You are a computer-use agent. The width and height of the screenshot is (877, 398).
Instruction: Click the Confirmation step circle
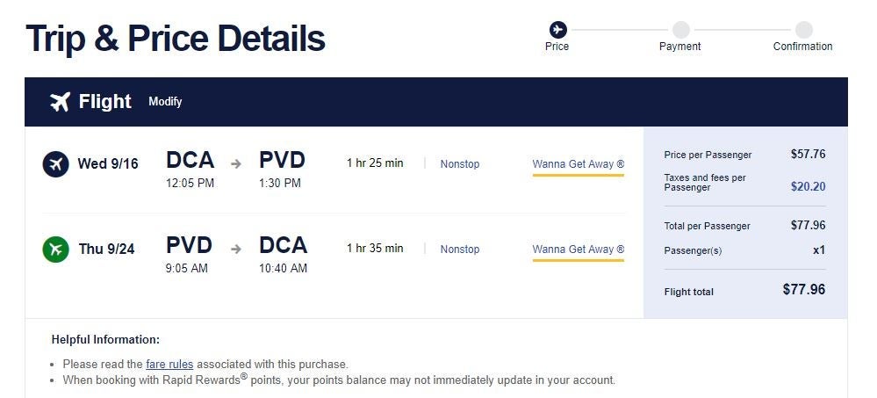point(803,30)
